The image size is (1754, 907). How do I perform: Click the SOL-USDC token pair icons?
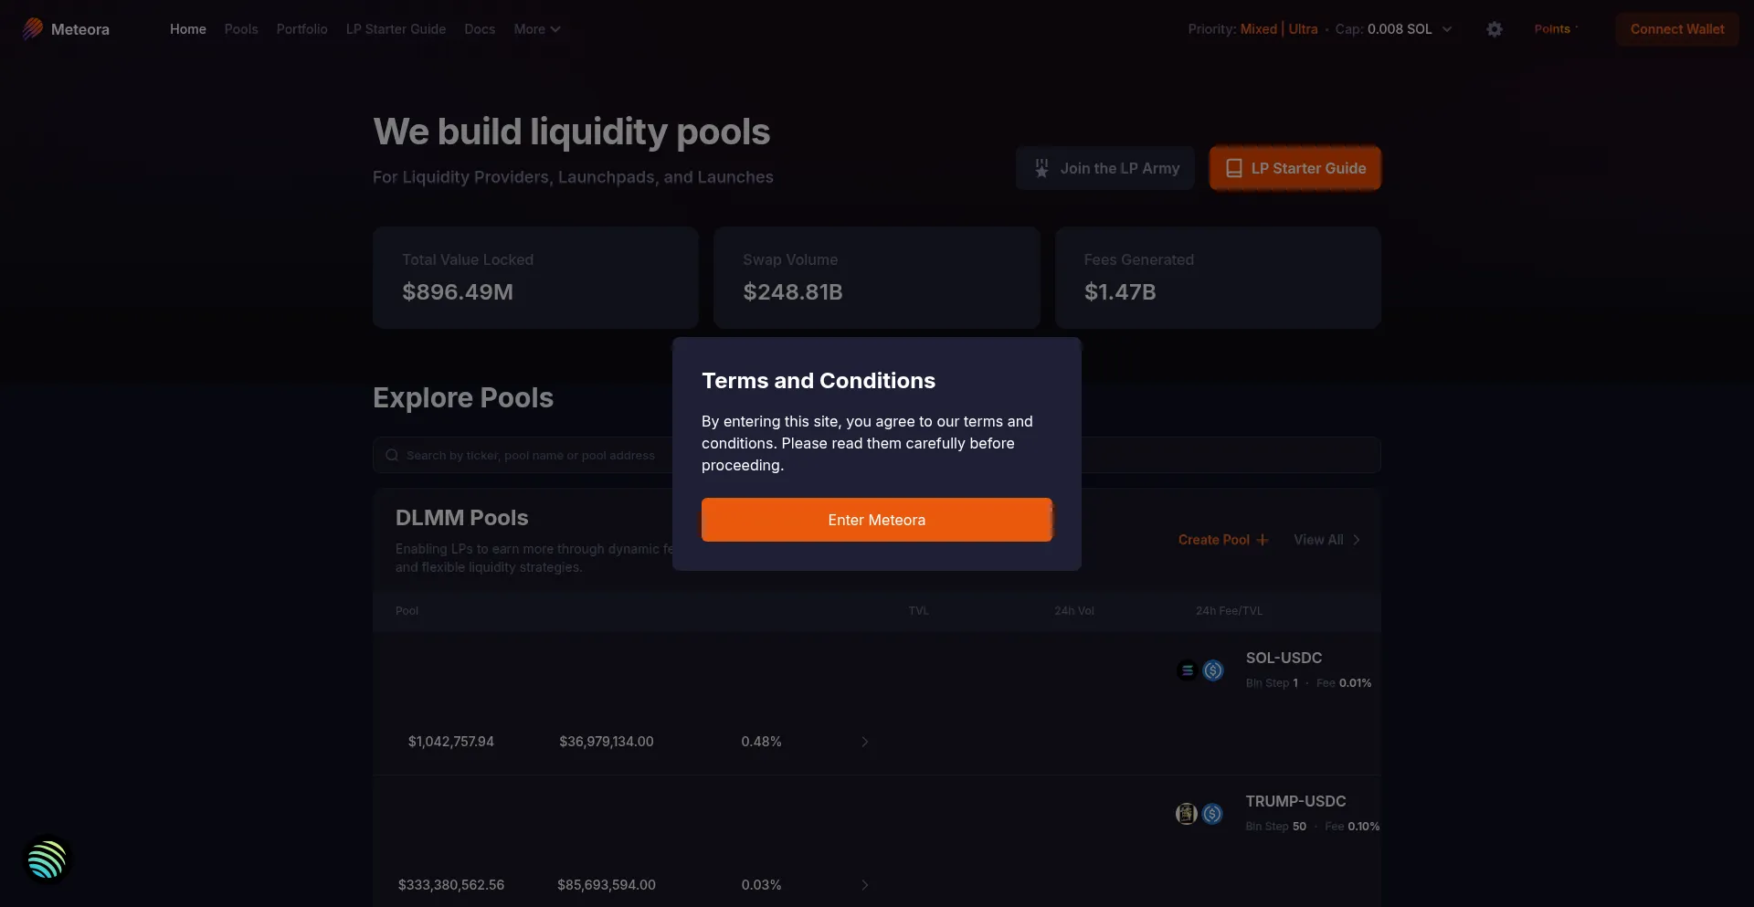click(x=1200, y=670)
